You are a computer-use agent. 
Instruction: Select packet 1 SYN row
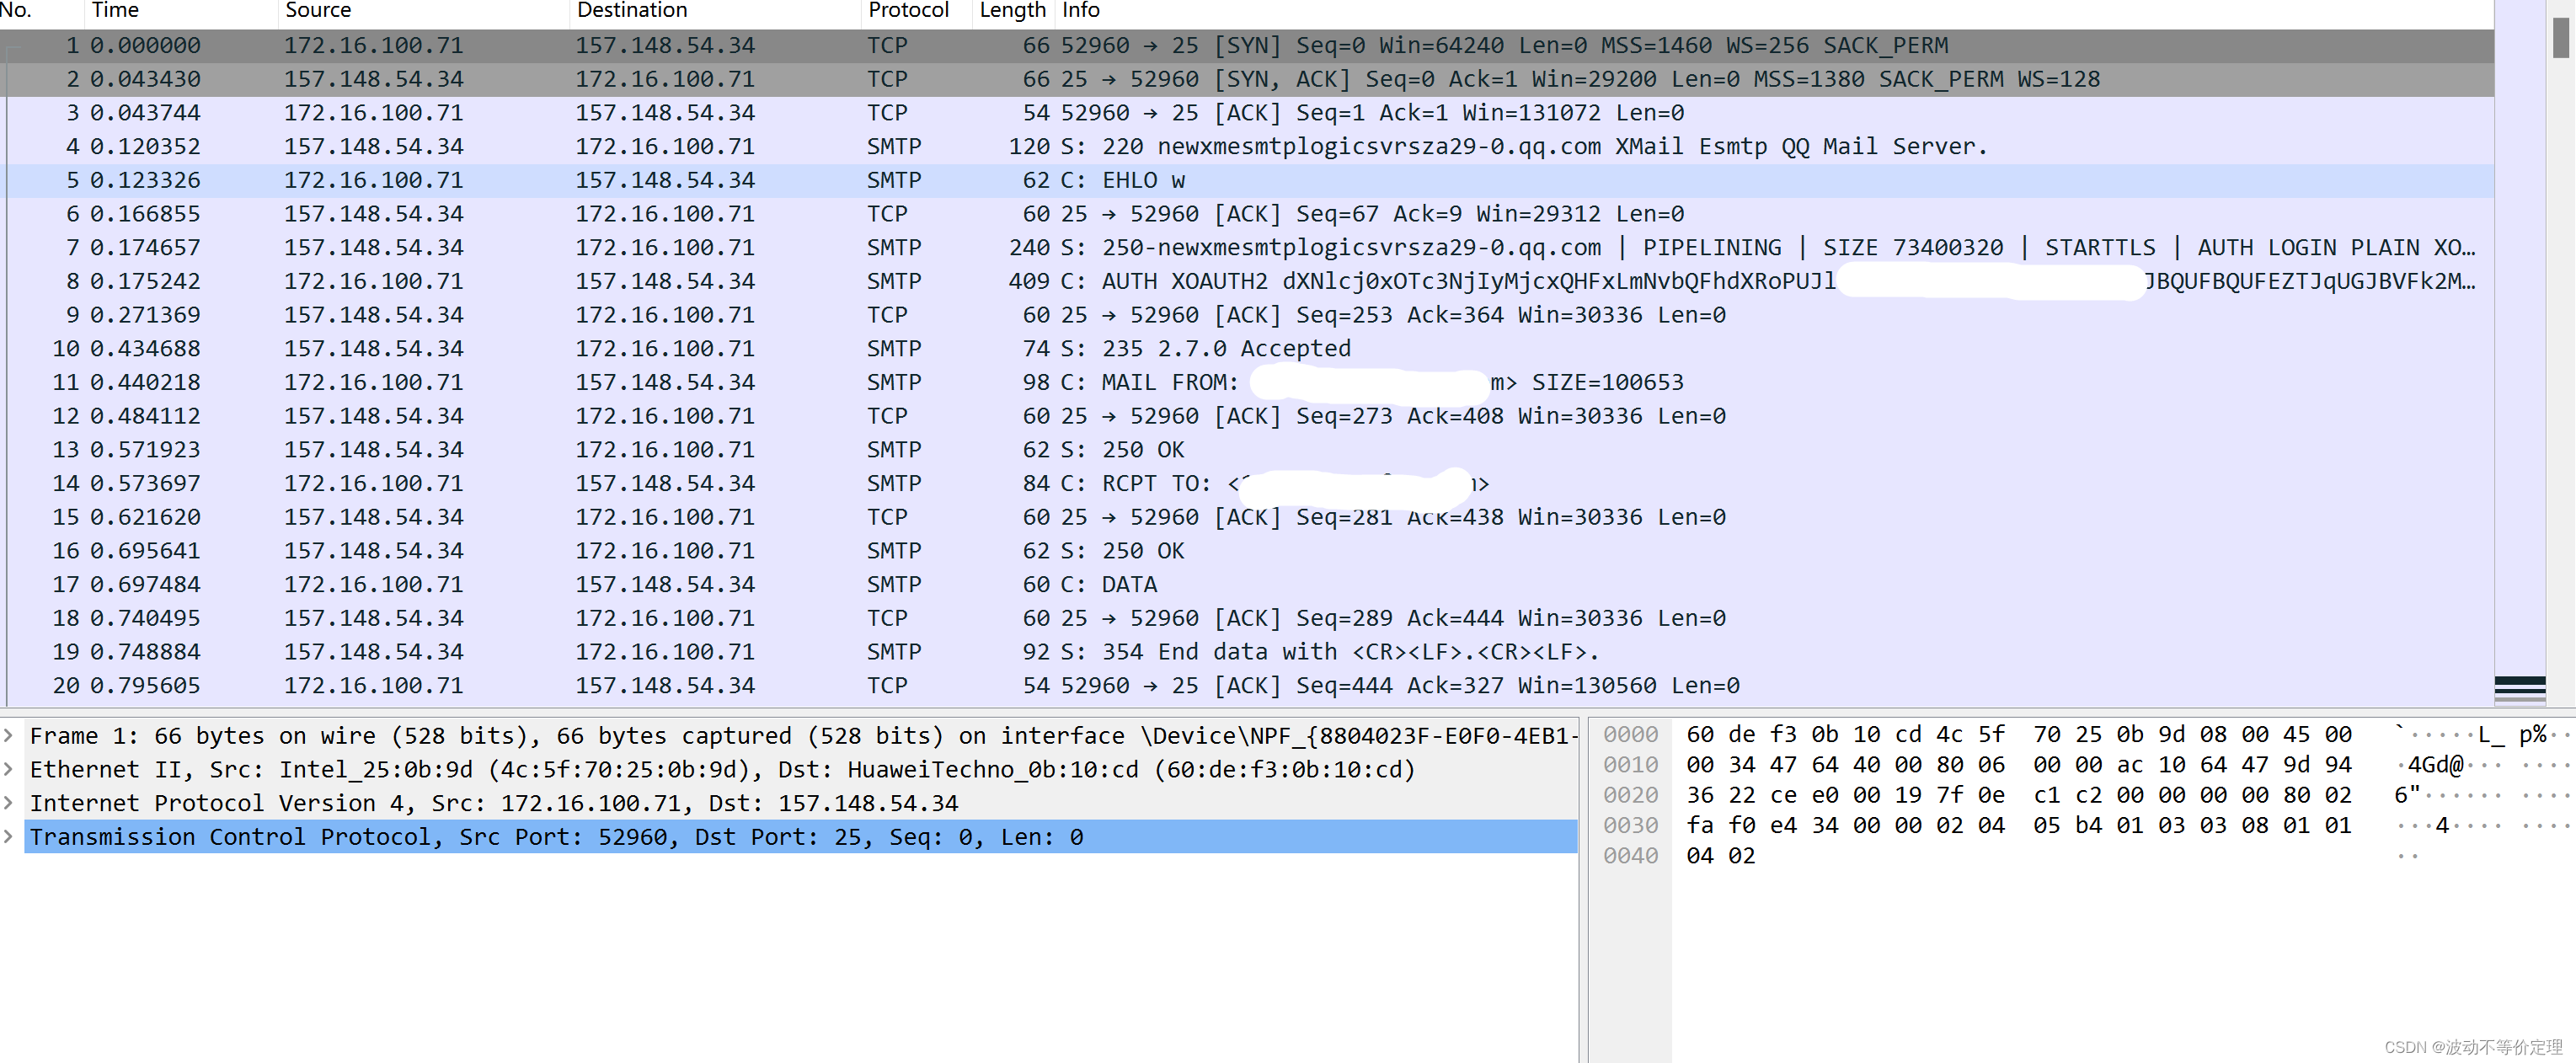[1247, 46]
